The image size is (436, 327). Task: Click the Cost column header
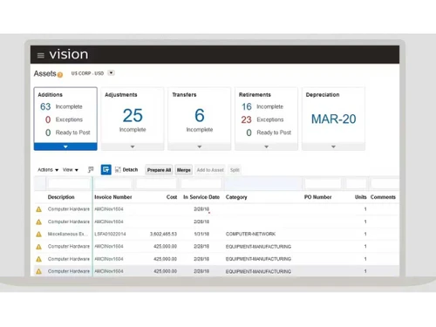click(172, 197)
